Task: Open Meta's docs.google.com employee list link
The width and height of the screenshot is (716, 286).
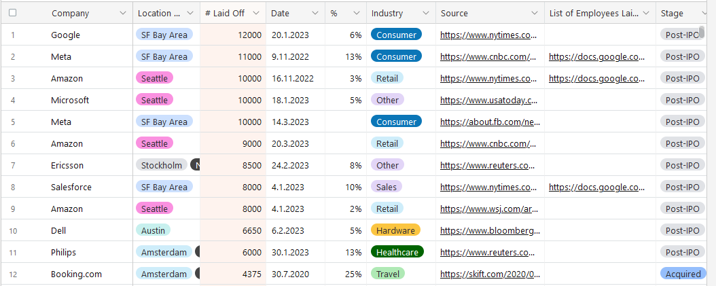Action: pyautogui.click(x=596, y=57)
